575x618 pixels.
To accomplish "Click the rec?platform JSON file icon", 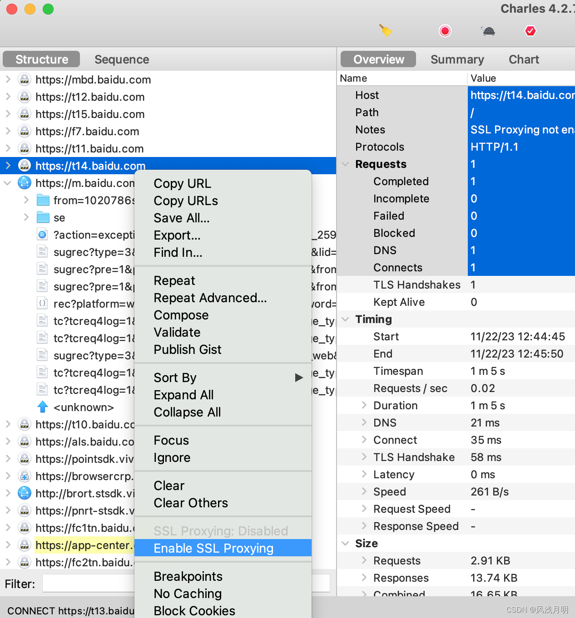I will 42,304.
